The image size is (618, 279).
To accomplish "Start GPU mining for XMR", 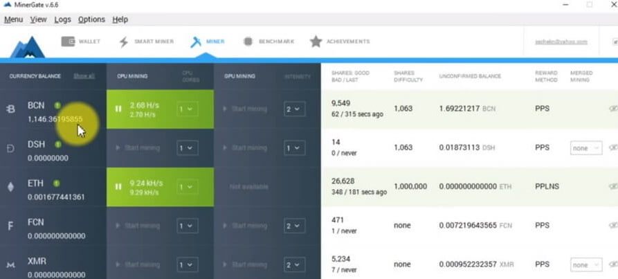I will (245, 265).
